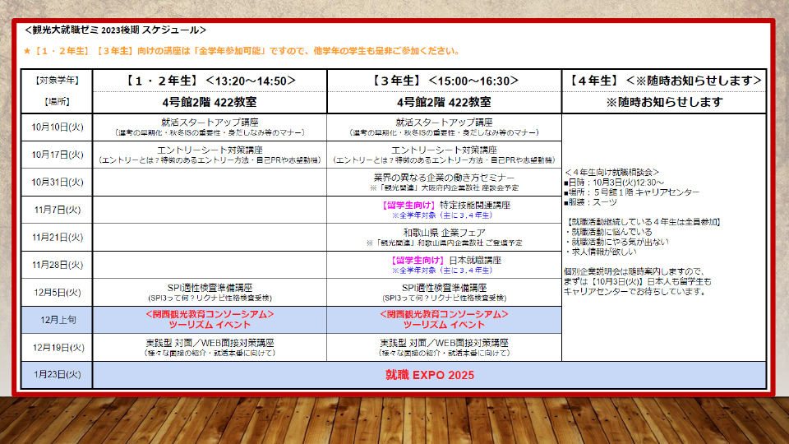Select the 11月21日(火) date cell
The image size is (789, 444).
pyautogui.click(x=58, y=237)
